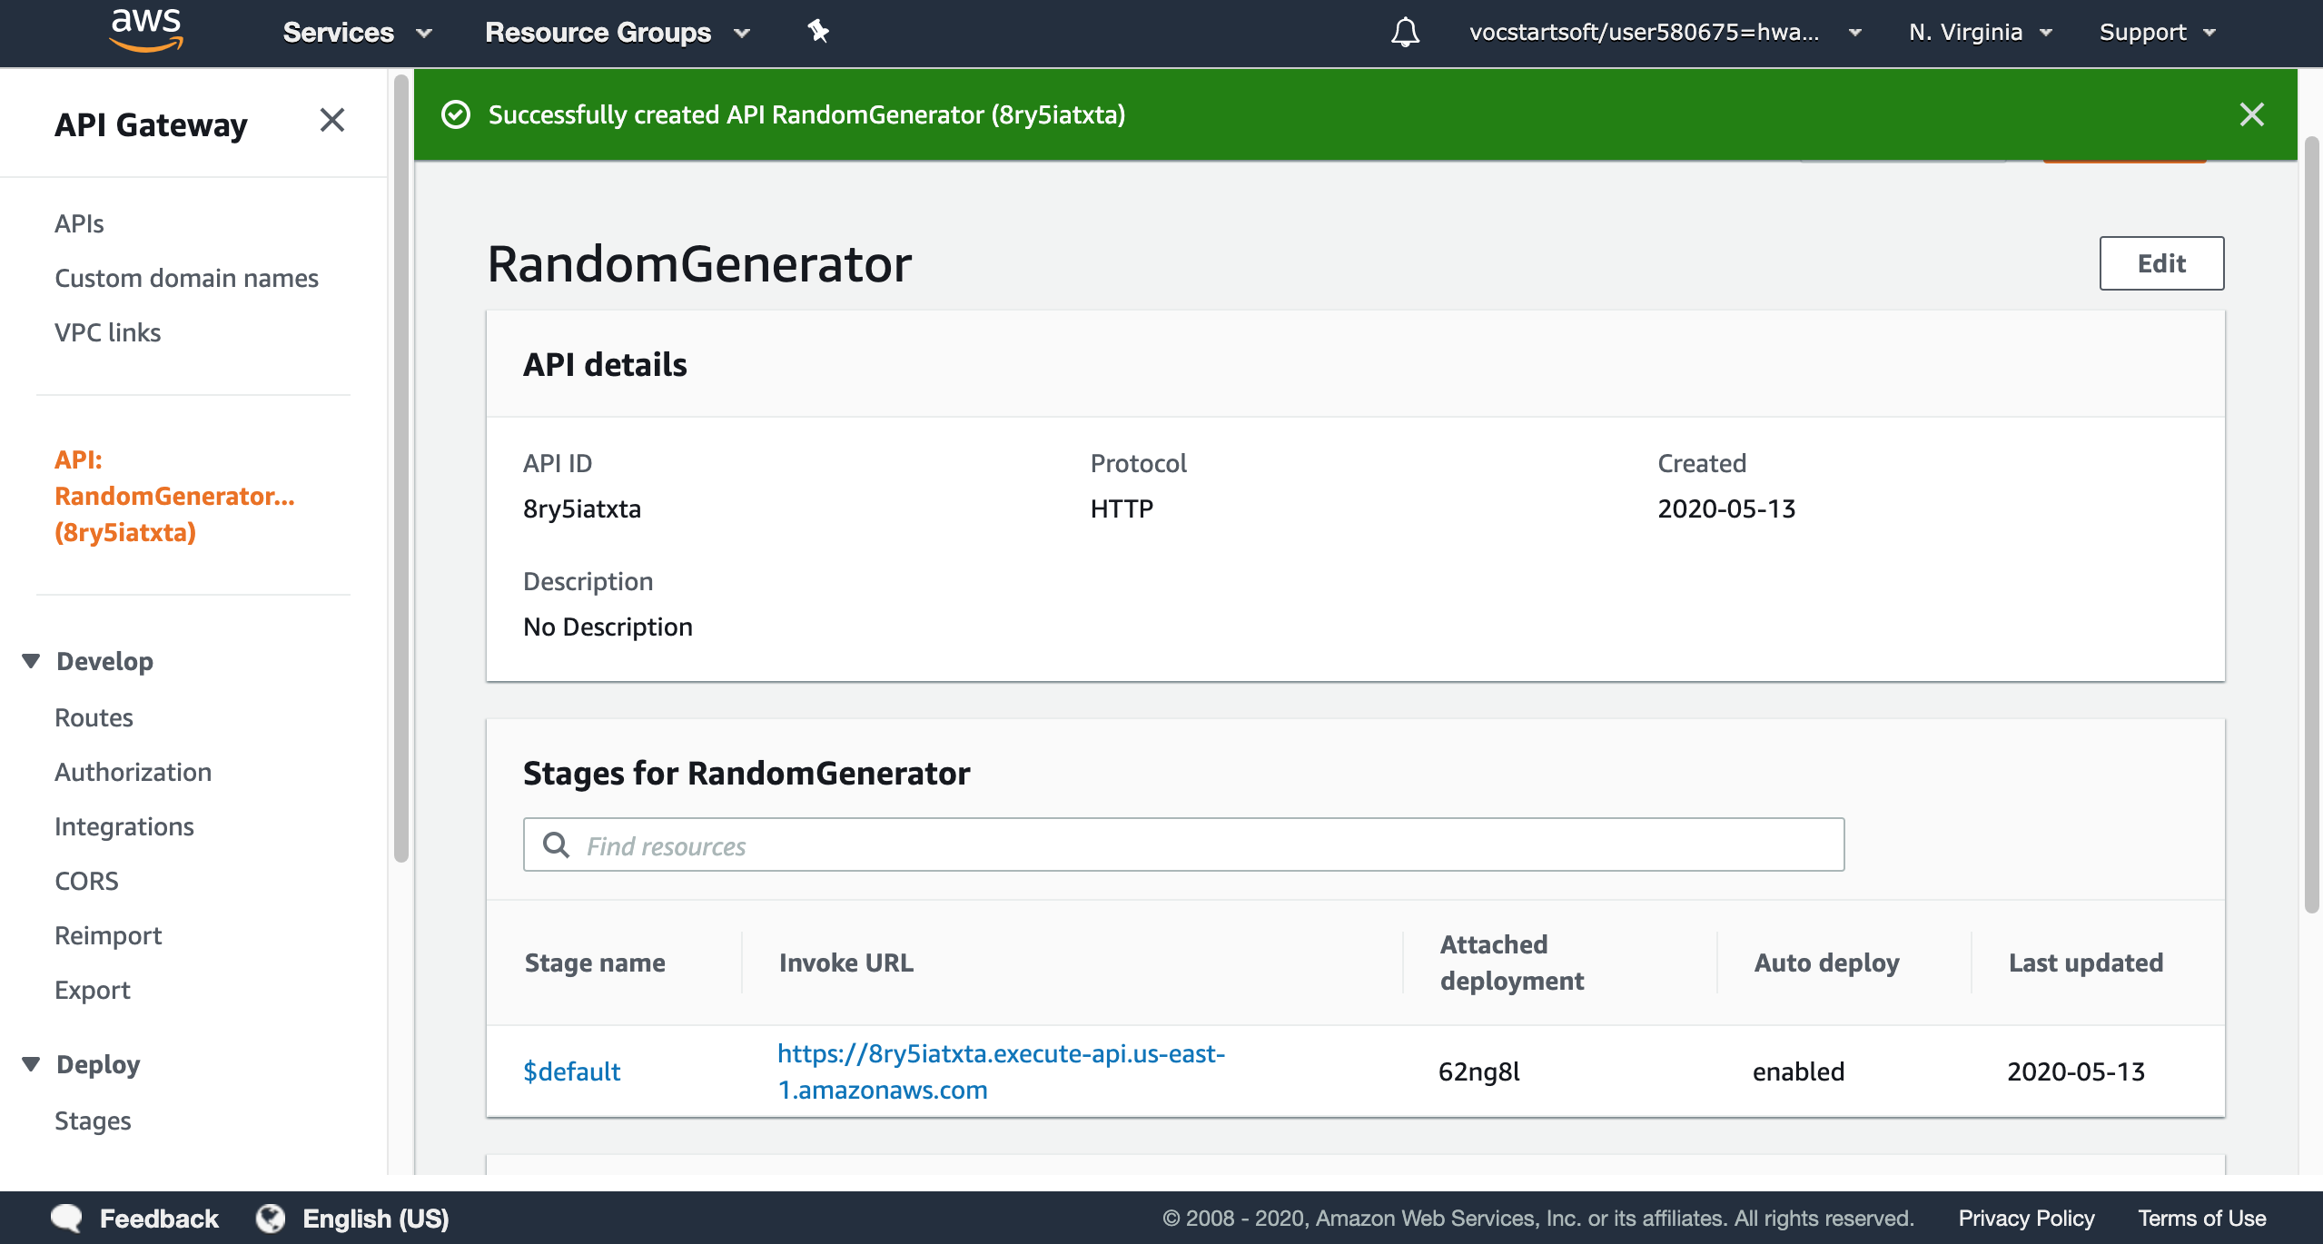Click the success checkmark icon in banner
This screenshot has height=1244, width=2323.
pos(456,114)
